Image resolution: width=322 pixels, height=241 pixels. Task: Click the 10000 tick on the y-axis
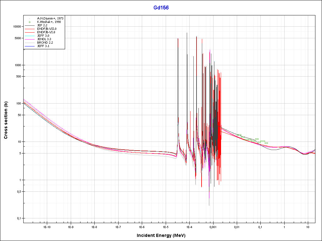[16, 27]
